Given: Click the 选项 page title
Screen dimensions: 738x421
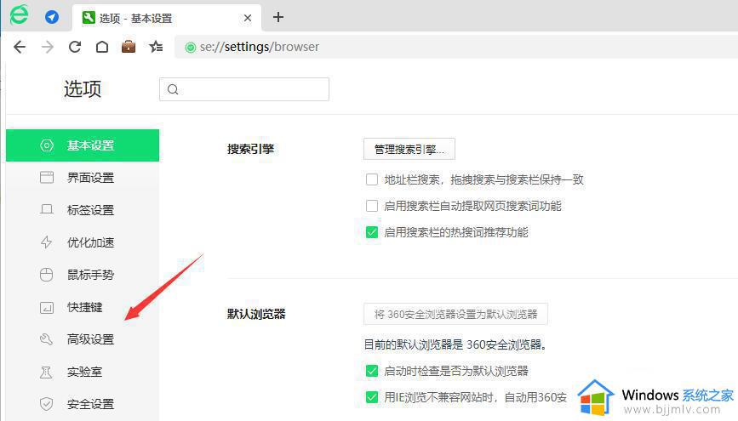Looking at the screenshot, I should pyautogui.click(x=83, y=89).
